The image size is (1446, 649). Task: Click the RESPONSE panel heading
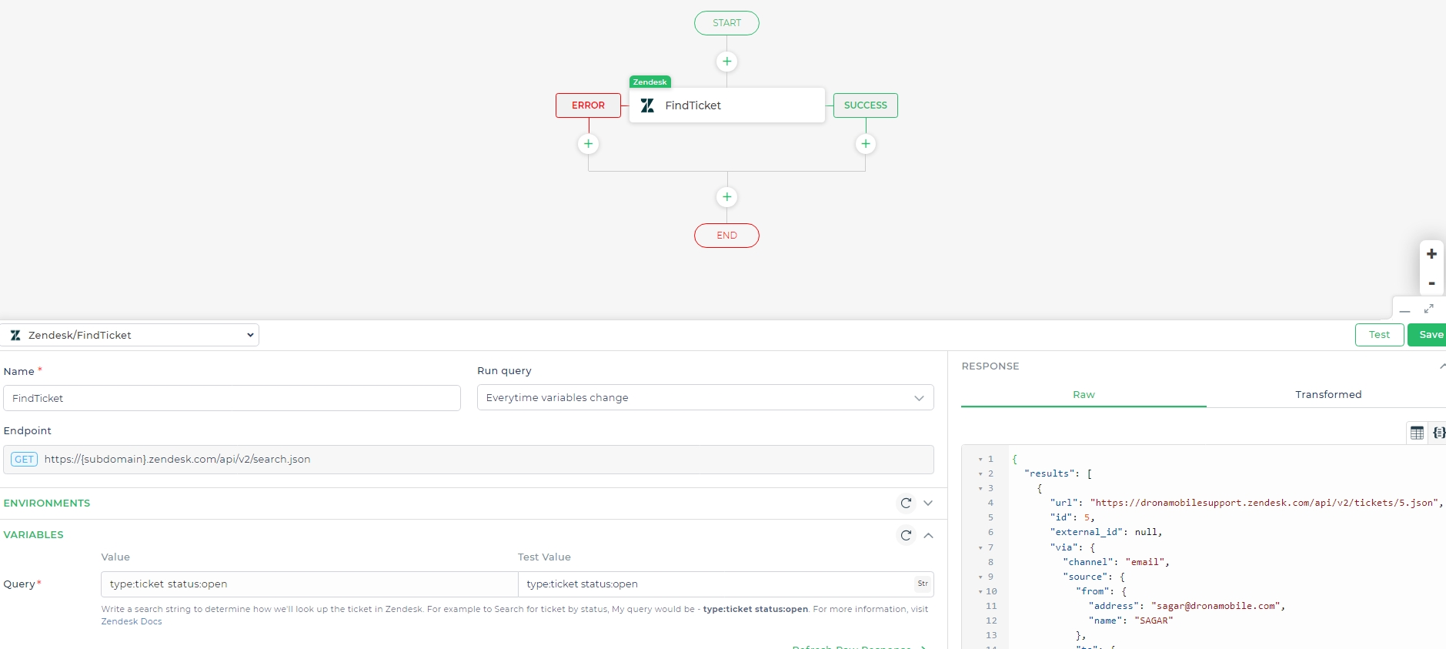990,366
